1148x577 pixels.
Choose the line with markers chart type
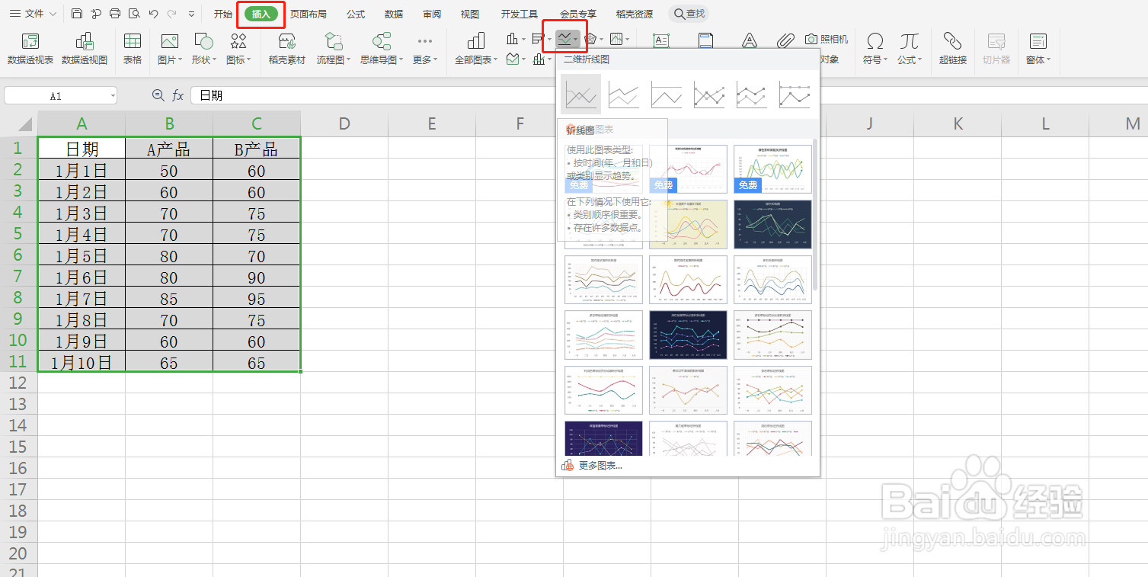[709, 95]
